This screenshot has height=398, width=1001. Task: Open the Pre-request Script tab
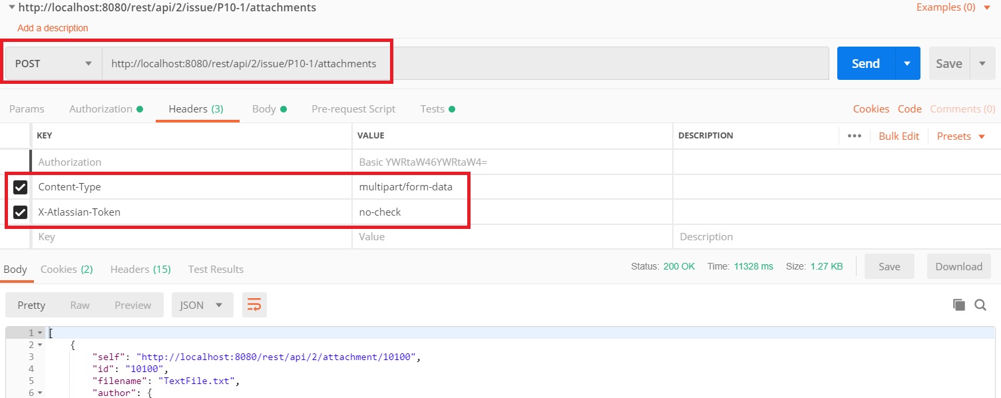pyautogui.click(x=353, y=108)
